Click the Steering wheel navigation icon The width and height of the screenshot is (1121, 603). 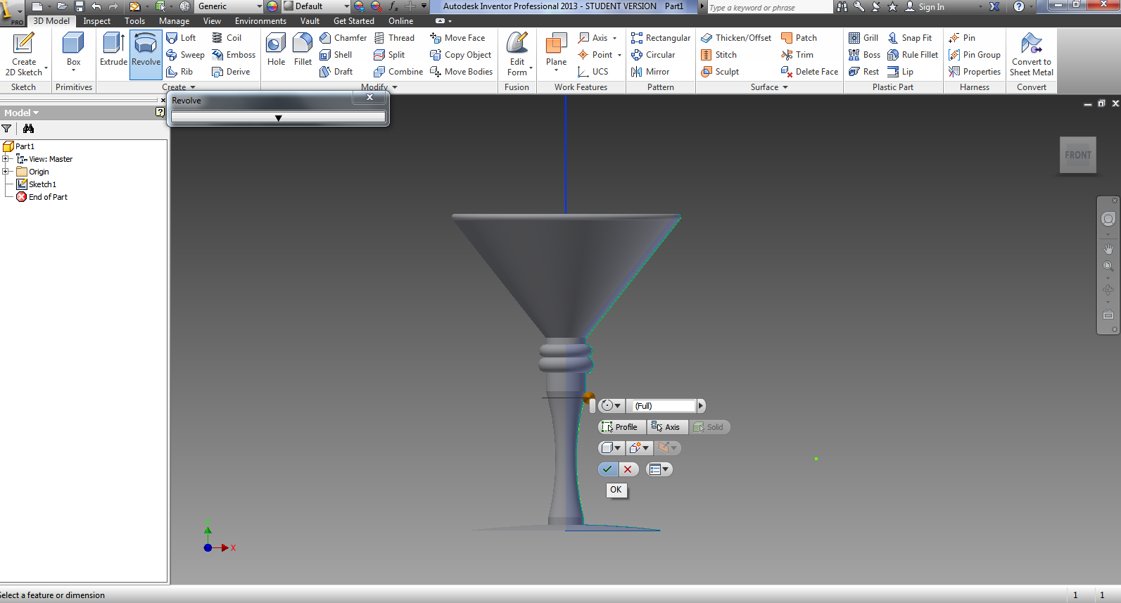1108,220
